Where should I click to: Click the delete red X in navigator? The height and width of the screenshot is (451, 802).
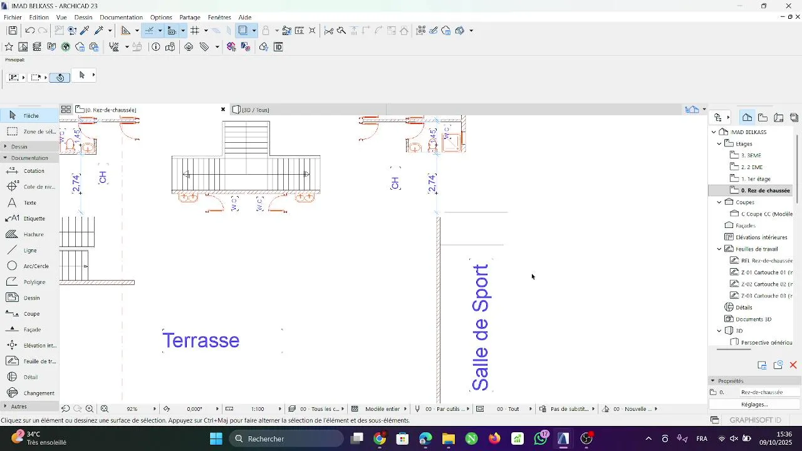coord(793,365)
